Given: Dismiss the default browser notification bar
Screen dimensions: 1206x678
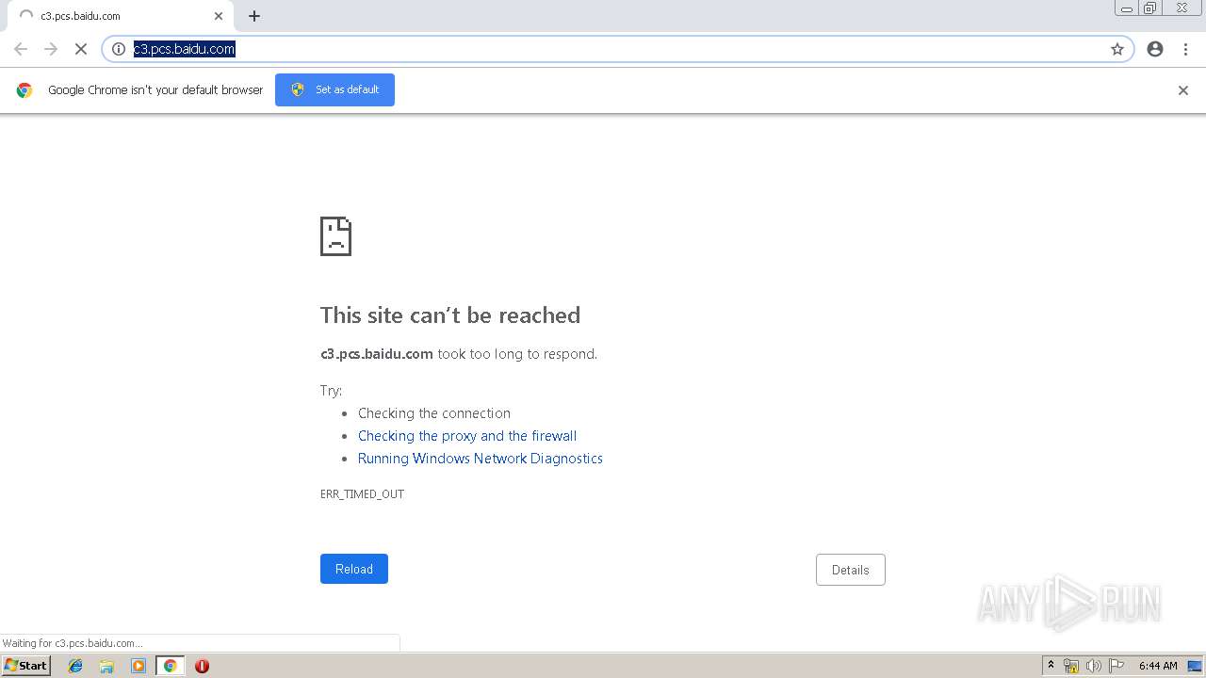Looking at the screenshot, I should 1183,90.
